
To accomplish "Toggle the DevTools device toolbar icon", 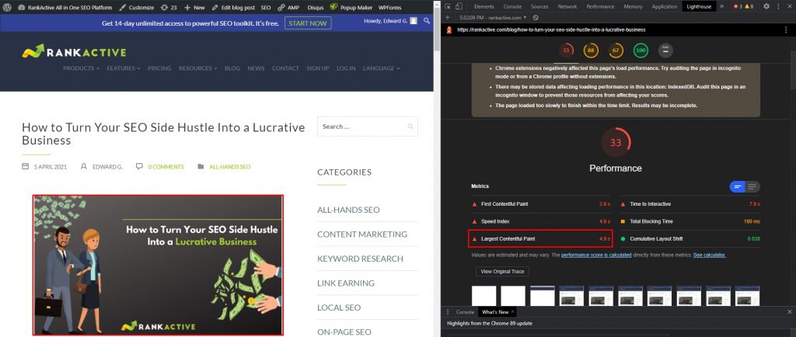I will click(459, 6).
